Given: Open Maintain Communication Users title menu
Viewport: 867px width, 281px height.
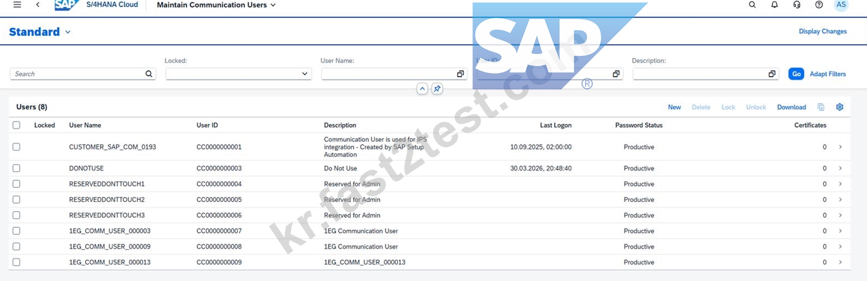Looking at the screenshot, I should tap(216, 5).
